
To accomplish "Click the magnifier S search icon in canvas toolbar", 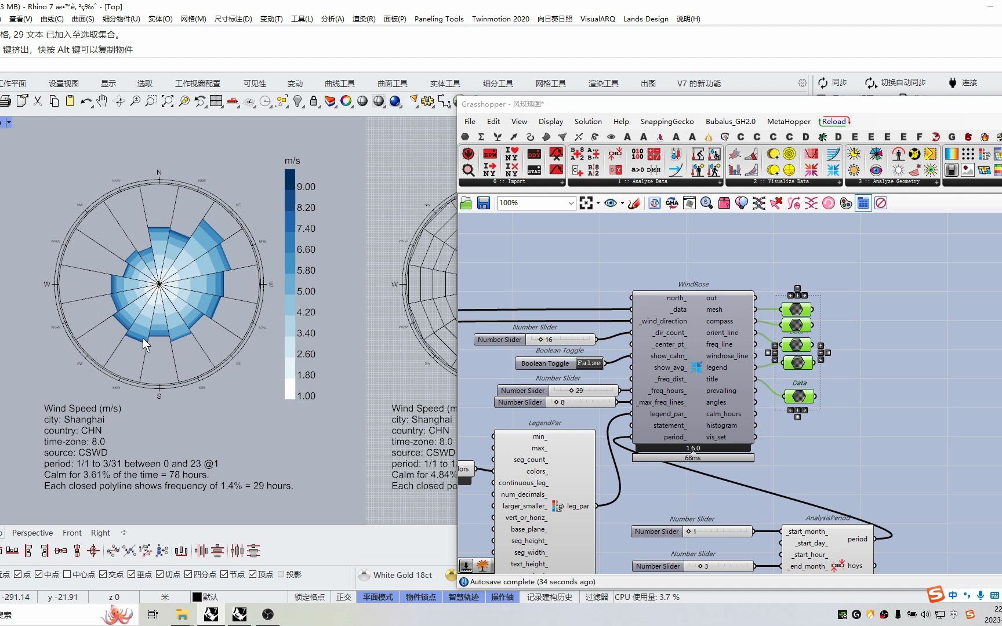I will coord(707,203).
